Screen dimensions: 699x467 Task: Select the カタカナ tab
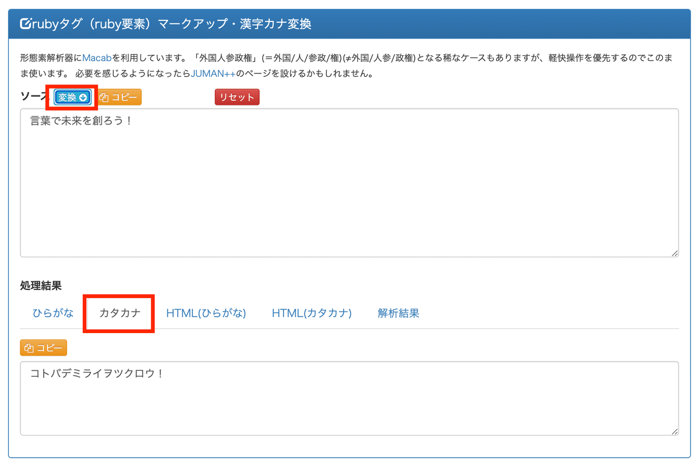(119, 313)
